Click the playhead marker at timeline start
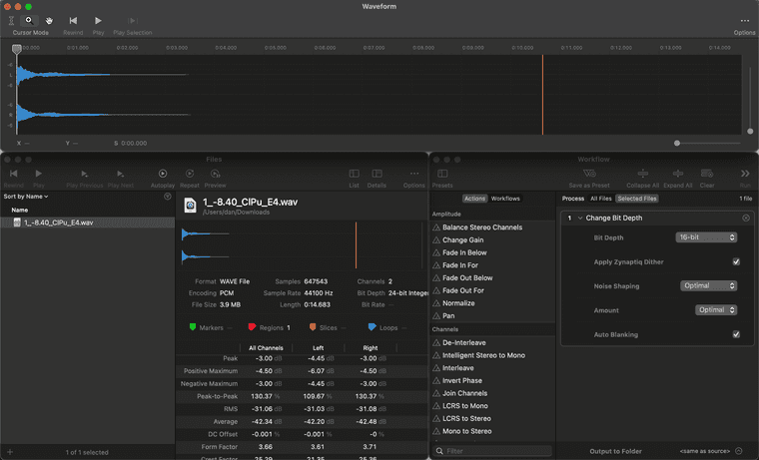The height and width of the screenshot is (460, 759). (16, 48)
